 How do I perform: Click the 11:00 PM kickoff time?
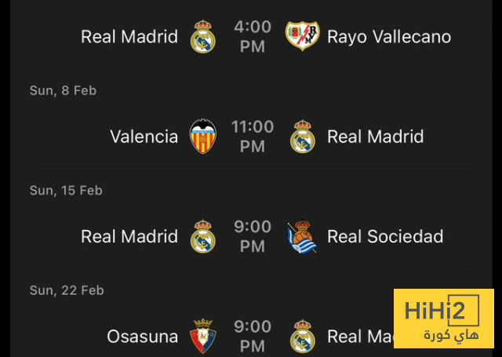253,137
